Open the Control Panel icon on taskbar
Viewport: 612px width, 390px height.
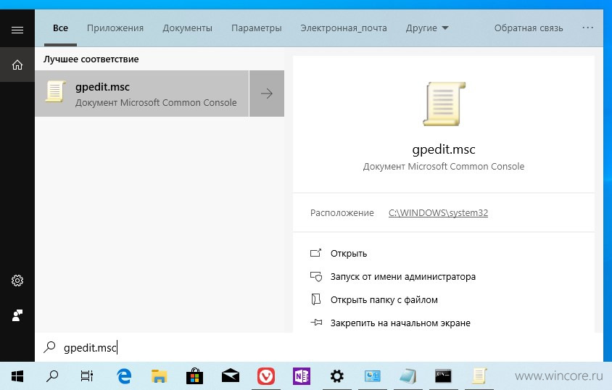[373, 376]
